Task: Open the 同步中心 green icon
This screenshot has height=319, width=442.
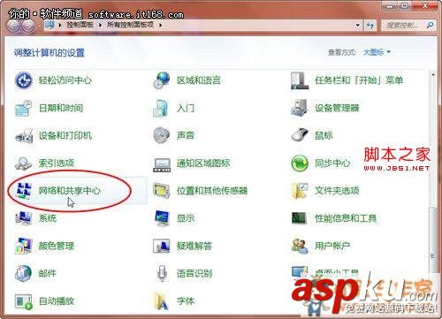Action: [x=300, y=163]
